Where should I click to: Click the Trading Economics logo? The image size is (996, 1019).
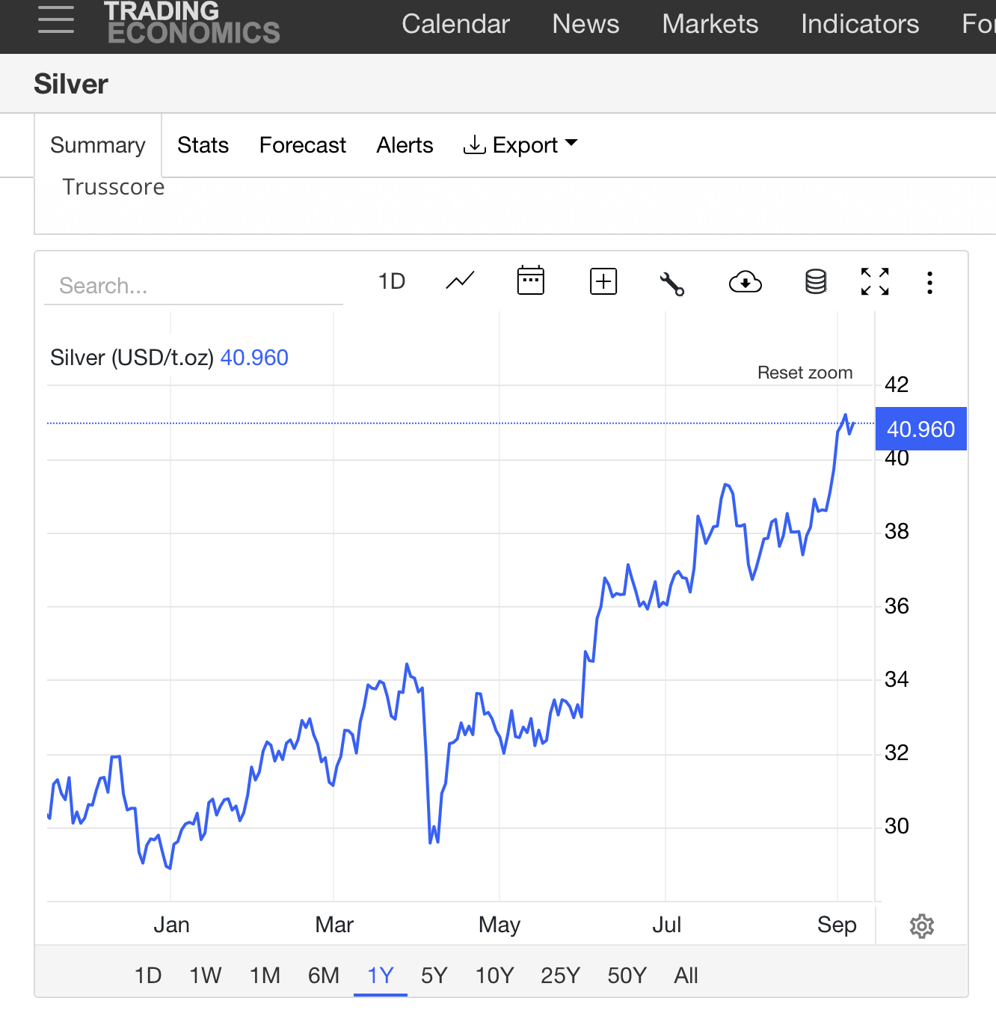click(x=192, y=22)
